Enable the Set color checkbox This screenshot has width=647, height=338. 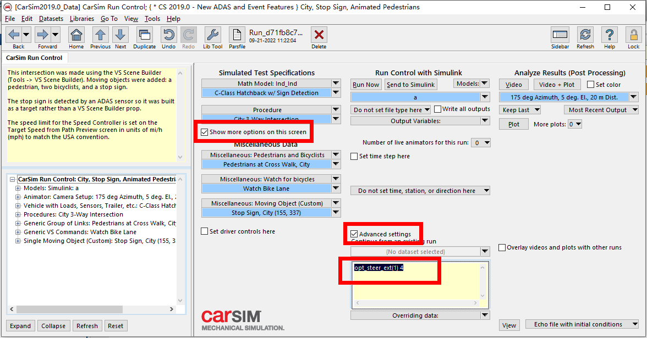pyautogui.click(x=590, y=85)
